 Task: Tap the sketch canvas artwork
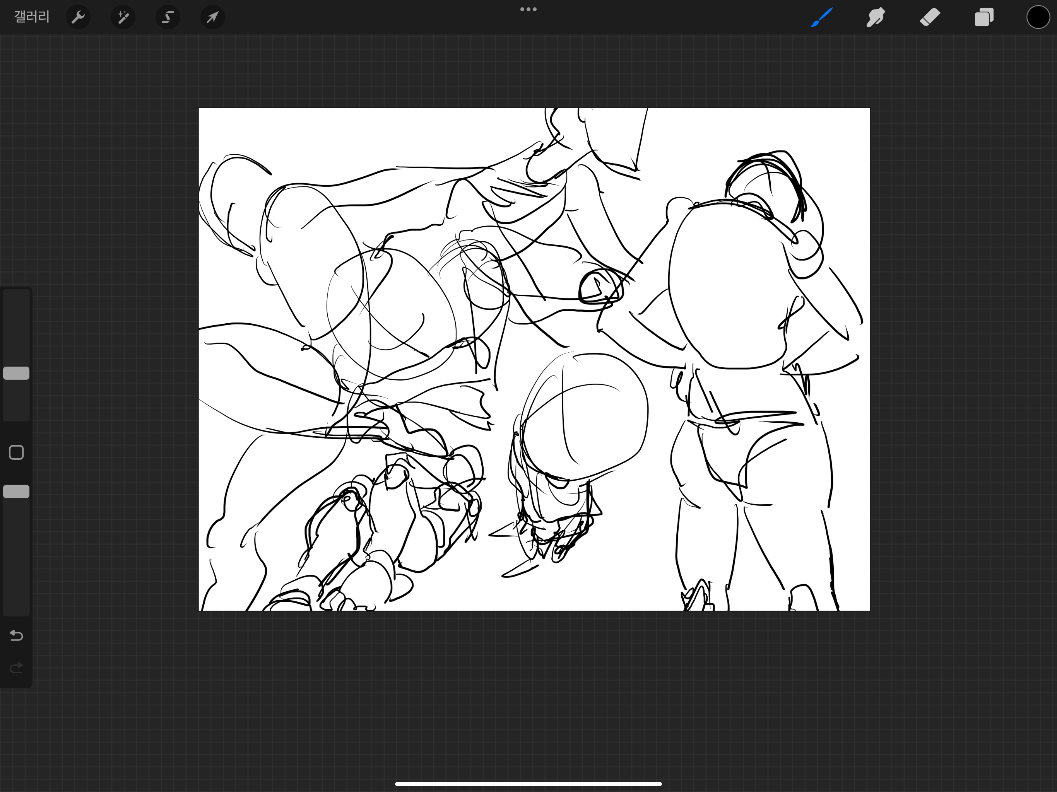click(x=534, y=359)
